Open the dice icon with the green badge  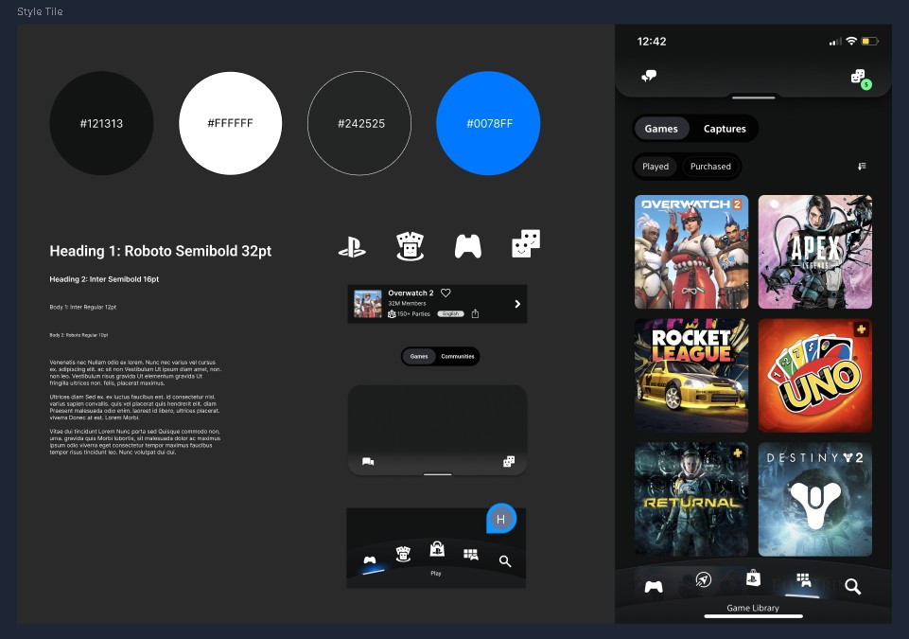click(x=861, y=79)
